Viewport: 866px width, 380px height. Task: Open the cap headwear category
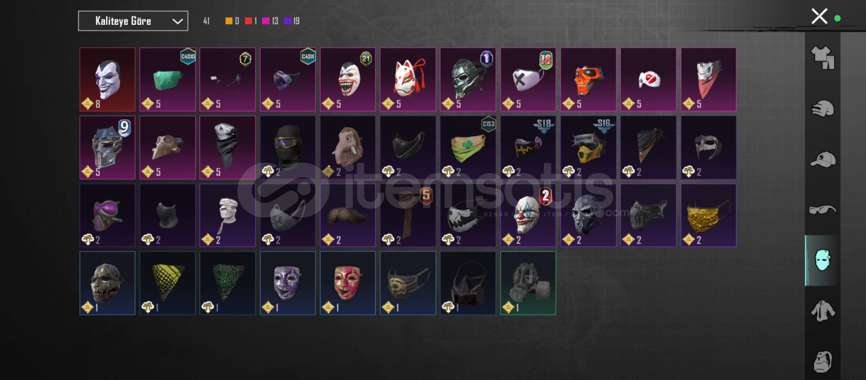pyautogui.click(x=823, y=159)
